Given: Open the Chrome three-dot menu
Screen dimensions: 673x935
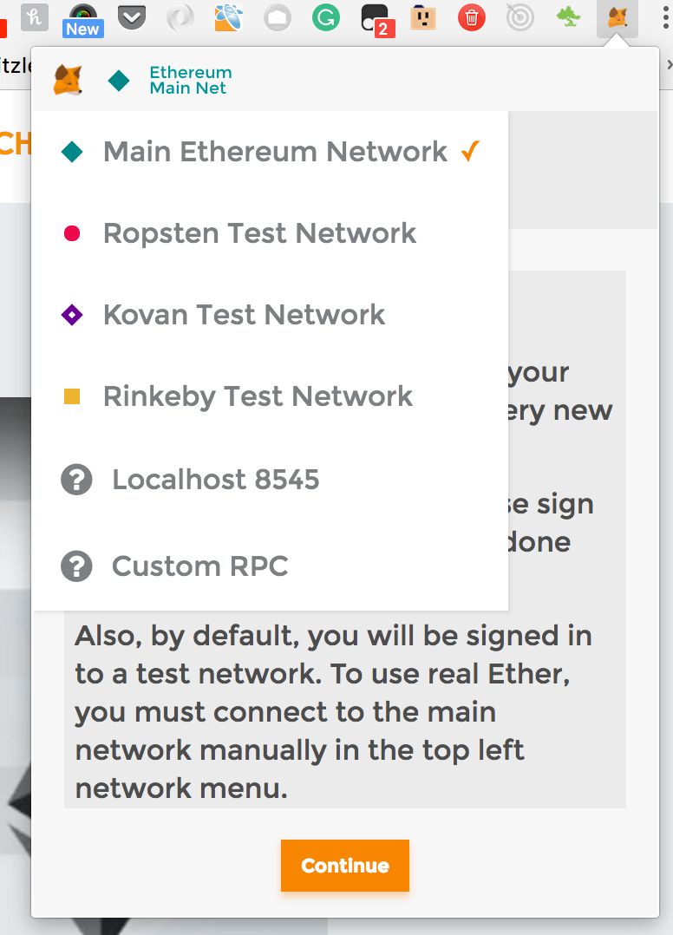Looking at the screenshot, I should (x=665, y=18).
